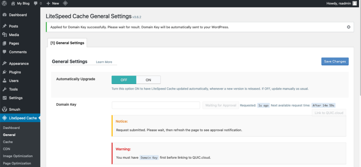Screen dimensions: 361x167
Task: Click the Pages icon in the sidebar
Action: point(4,43)
